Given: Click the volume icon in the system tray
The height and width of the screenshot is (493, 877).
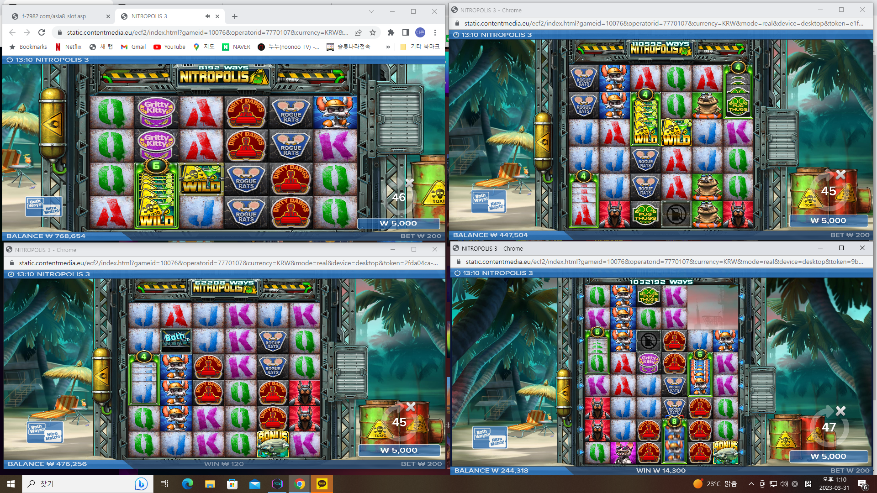Looking at the screenshot, I should tap(784, 484).
